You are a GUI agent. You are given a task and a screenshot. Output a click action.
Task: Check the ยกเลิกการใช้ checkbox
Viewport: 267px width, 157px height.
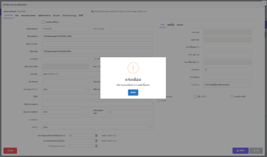pos(232,96)
